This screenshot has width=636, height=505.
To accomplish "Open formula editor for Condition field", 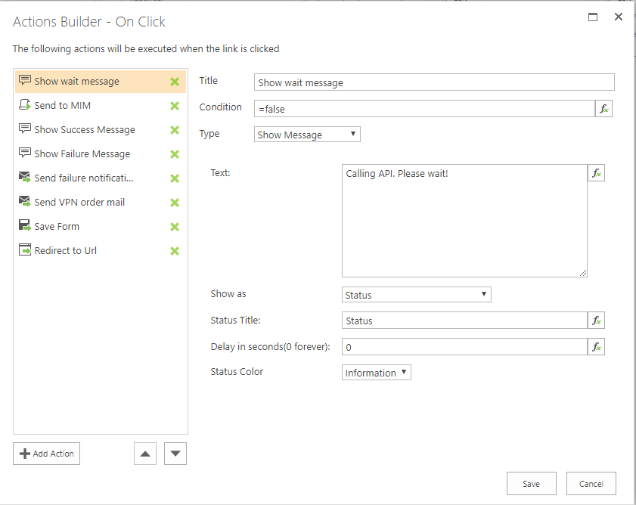I will point(603,109).
